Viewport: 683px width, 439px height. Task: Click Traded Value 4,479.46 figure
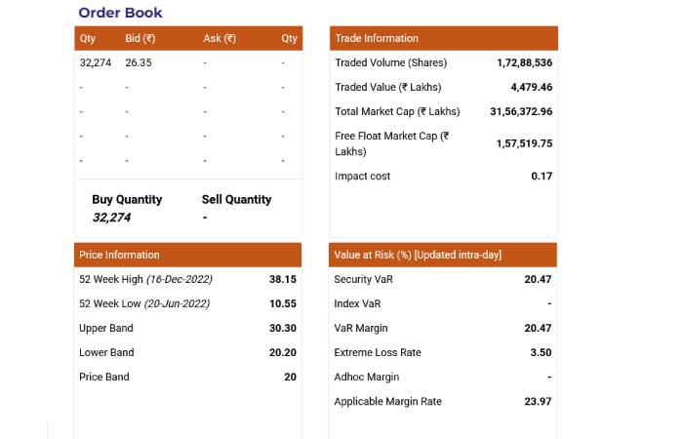532,87
